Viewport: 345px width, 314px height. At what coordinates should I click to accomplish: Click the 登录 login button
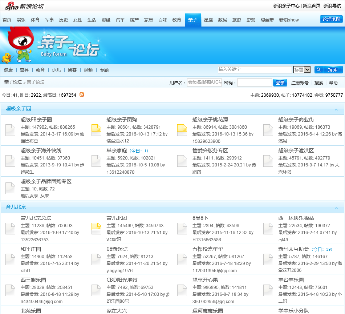[x=280, y=82]
